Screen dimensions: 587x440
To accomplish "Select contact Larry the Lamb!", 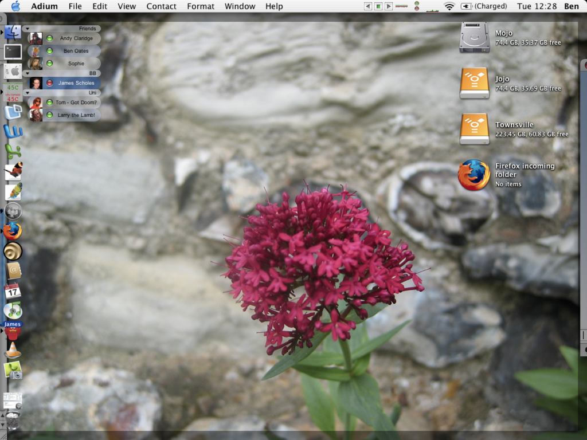I will click(x=64, y=115).
